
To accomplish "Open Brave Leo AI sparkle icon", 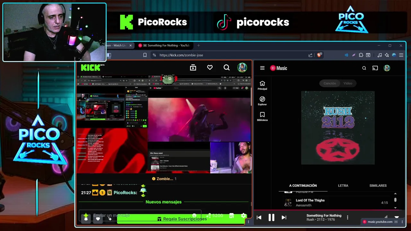I will [387, 55].
